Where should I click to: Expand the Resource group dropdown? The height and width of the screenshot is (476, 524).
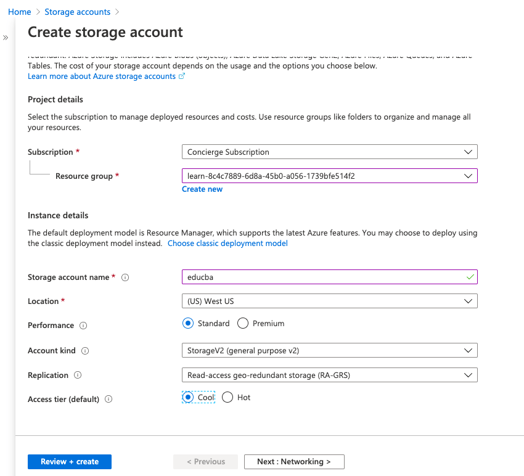(x=329, y=176)
